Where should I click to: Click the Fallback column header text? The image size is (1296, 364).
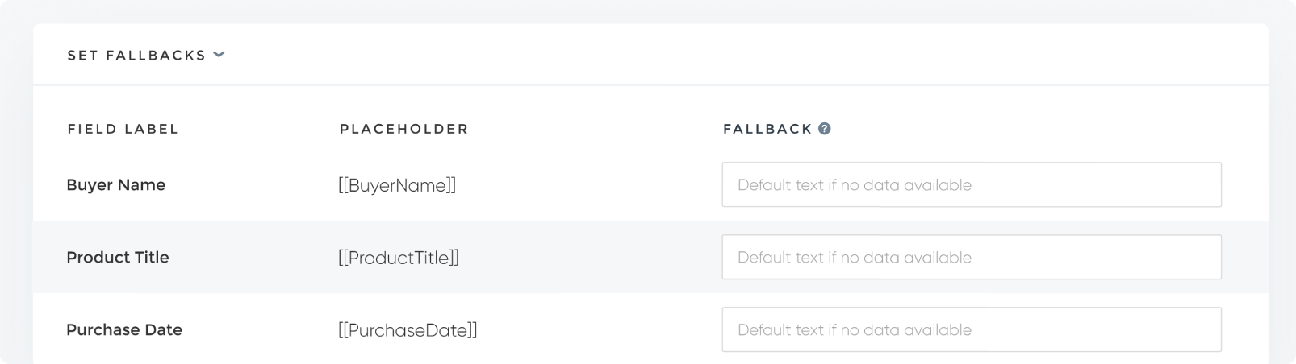pyautogui.click(x=767, y=129)
